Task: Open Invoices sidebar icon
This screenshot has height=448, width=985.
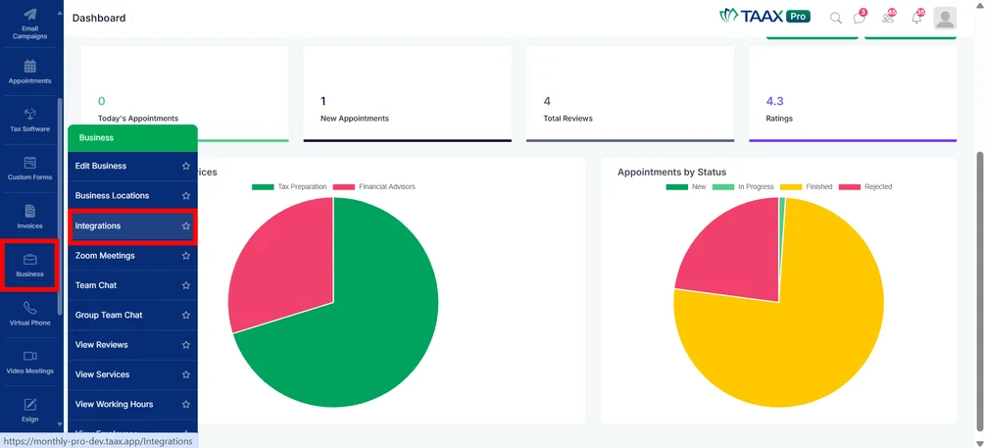Action: 30,211
